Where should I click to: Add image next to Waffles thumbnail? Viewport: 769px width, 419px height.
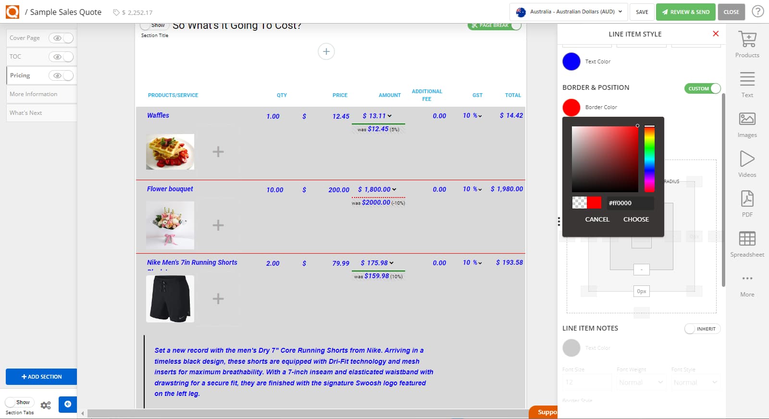[x=218, y=152]
